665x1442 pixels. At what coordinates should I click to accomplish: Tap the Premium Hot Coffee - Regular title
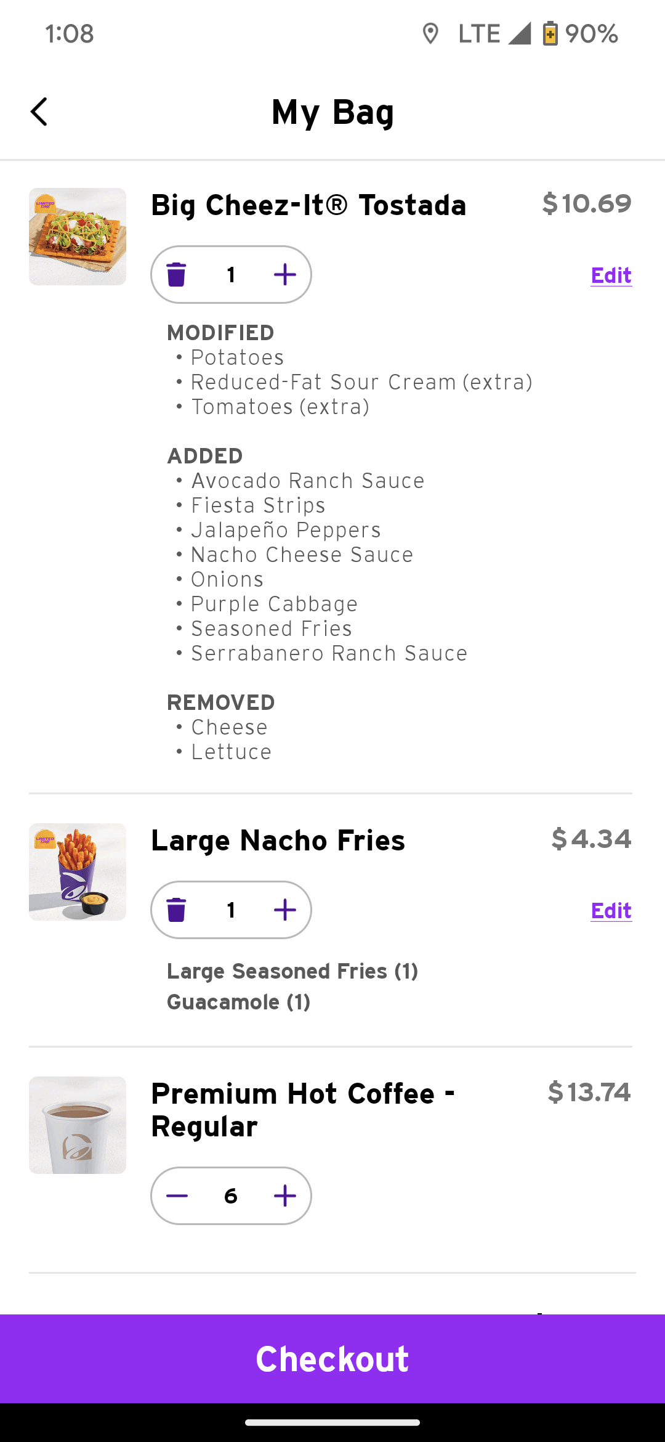(x=302, y=1110)
